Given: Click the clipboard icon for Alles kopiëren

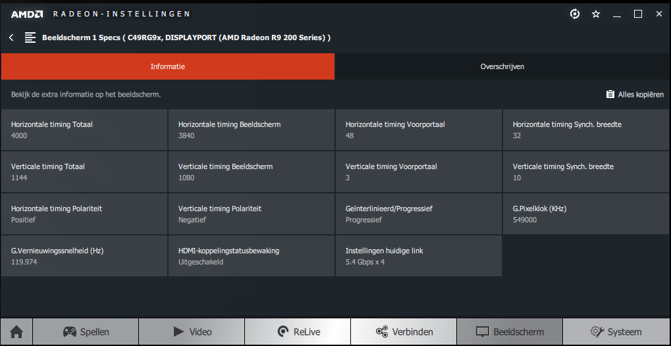Looking at the screenshot, I should tap(610, 95).
